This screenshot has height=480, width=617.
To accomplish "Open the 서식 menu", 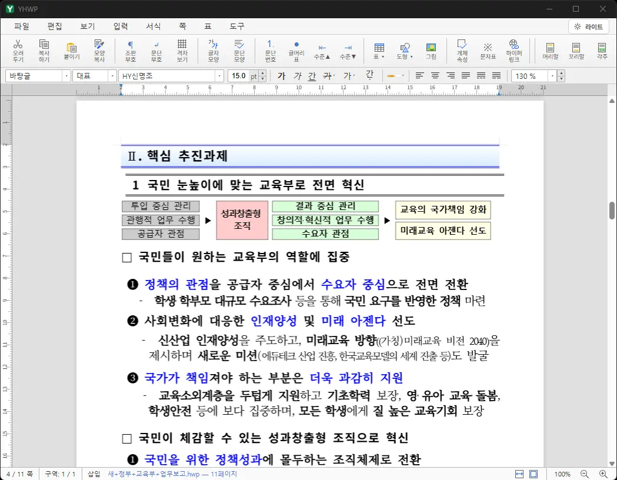I will pyautogui.click(x=154, y=26).
